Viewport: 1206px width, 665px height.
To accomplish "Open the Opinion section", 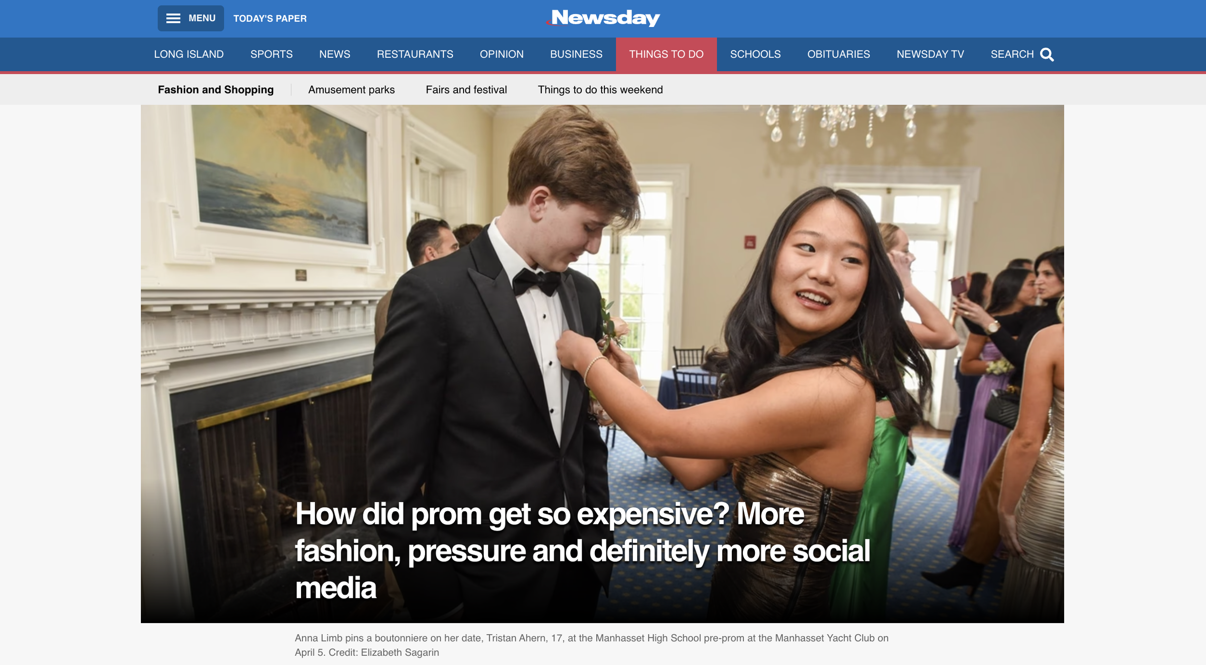I will point(502,54).
